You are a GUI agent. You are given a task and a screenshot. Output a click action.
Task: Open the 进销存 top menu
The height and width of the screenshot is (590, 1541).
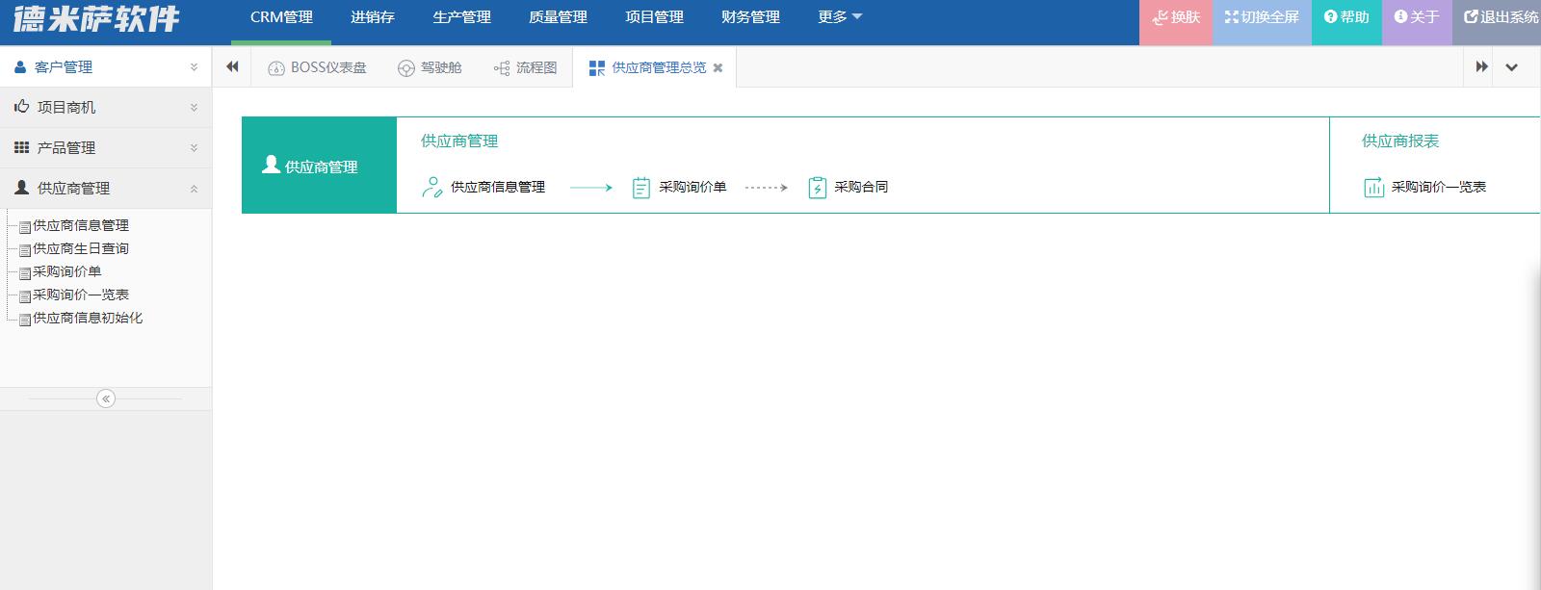click(373, 17)
